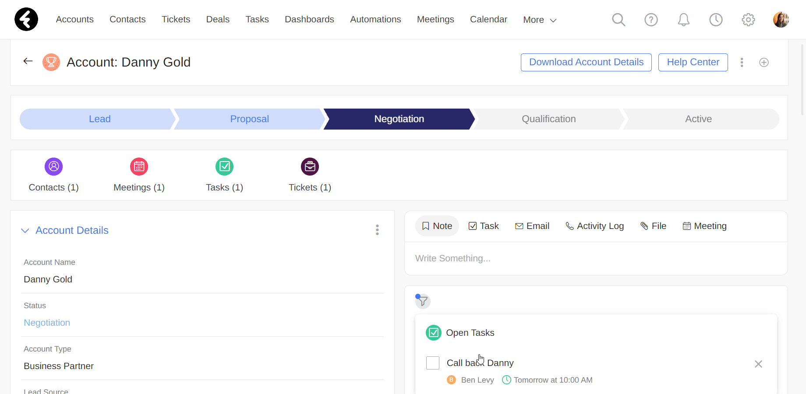The width and height of the screenshot is (806, 394).
Task: Go back using the left arrow
Action: click(28, 61)
